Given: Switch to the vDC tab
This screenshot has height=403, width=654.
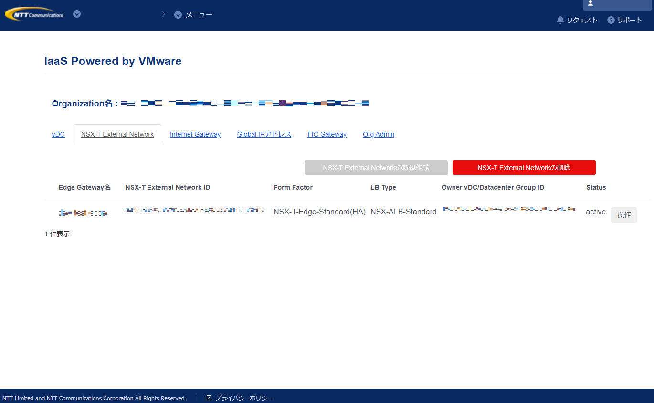Looking at the screenshot, I should [58, 134].
